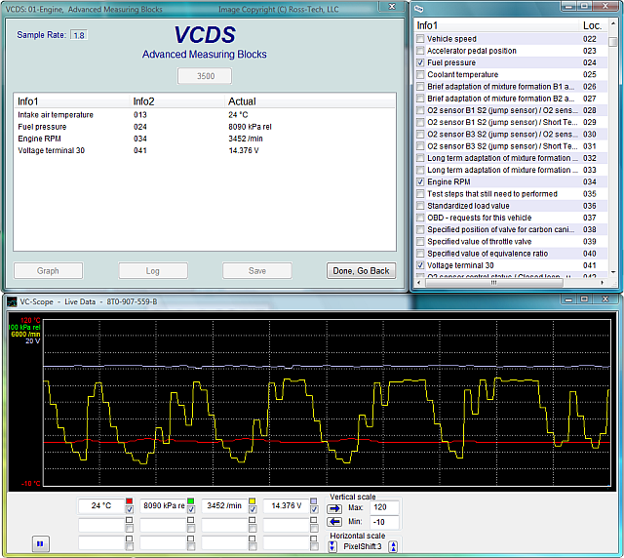The width and height of the screenshot is (624, 558).
Task: Click the list's horizontal scrollbar thumb
Action: pos(494,282)
